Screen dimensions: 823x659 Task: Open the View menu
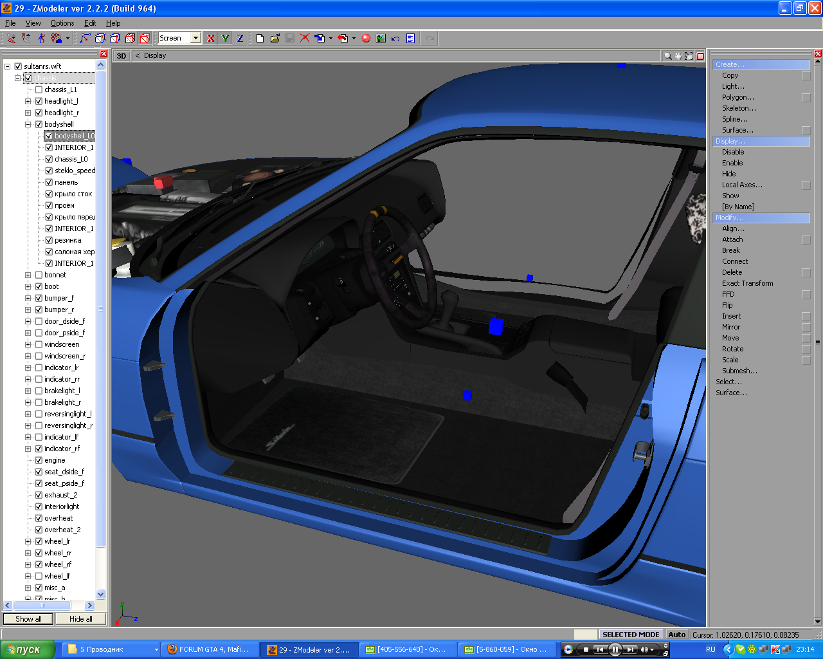[33, 23]
